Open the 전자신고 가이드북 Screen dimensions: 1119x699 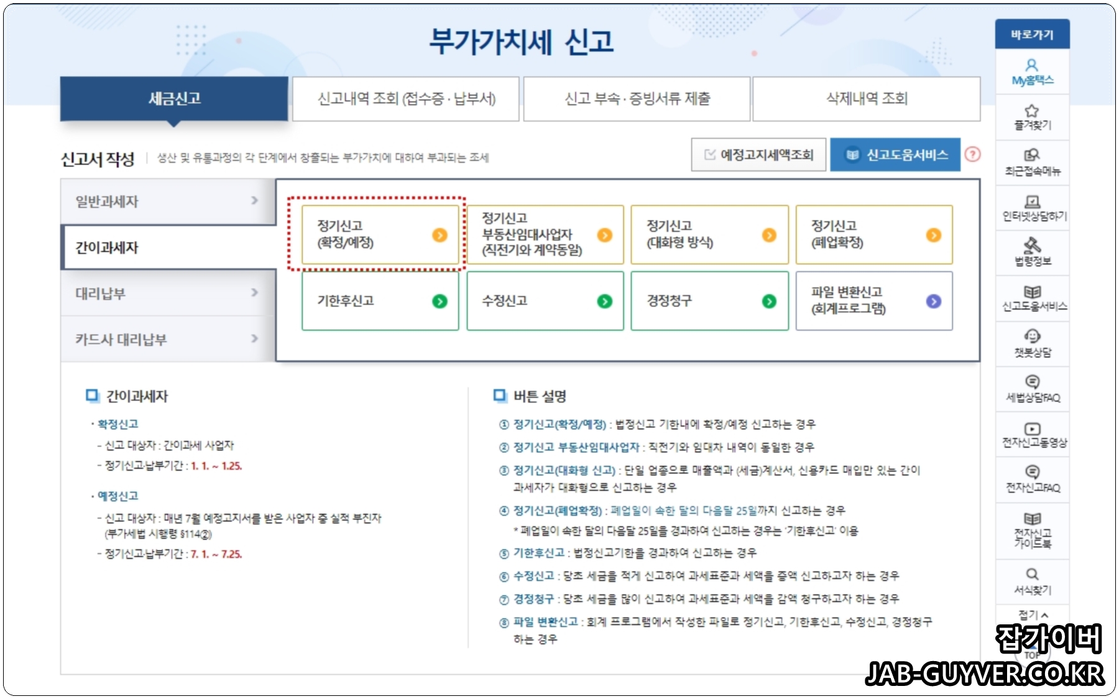click(x=1032, y=529)
